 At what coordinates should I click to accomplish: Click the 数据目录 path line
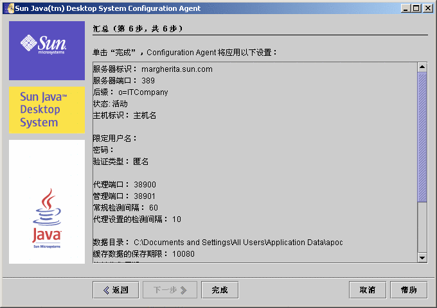coord(218,243)
